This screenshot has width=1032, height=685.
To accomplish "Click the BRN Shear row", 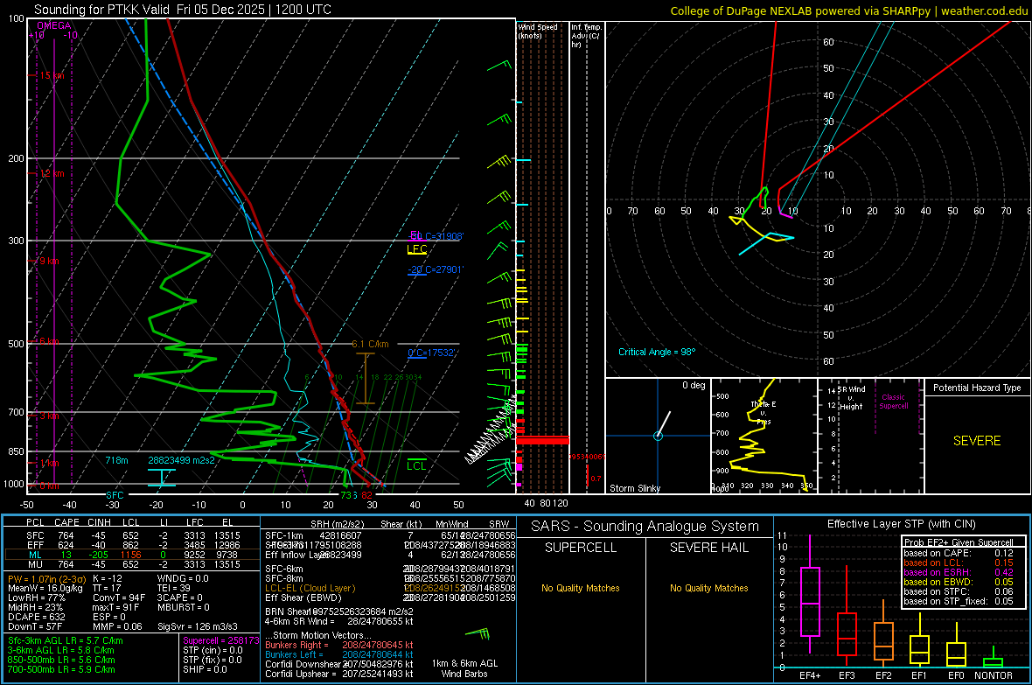I will [x=339, y=612].
